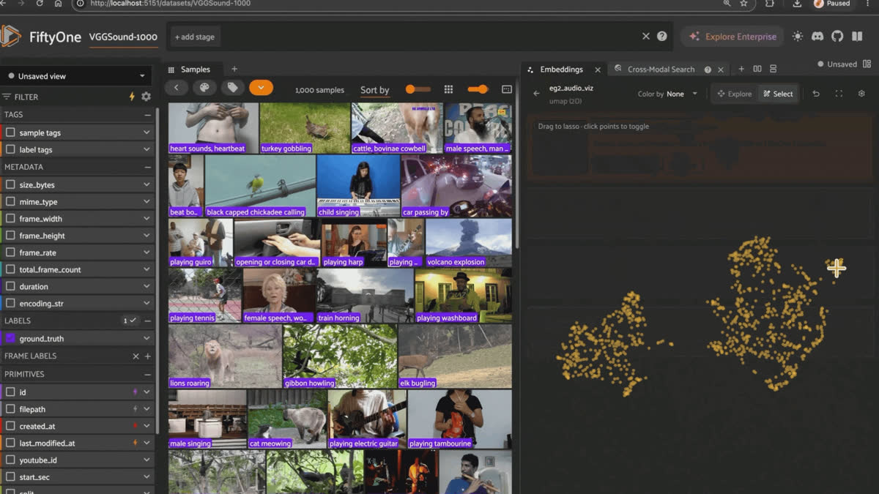Screen dimensions: 879x494
Task: Adjust the slider right of the grid icon
Action: 478,89
